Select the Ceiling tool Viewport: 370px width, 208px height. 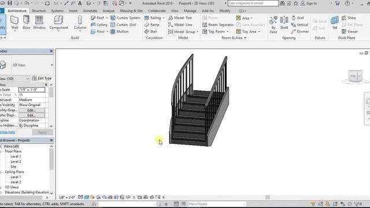click(x=99, y=24)
